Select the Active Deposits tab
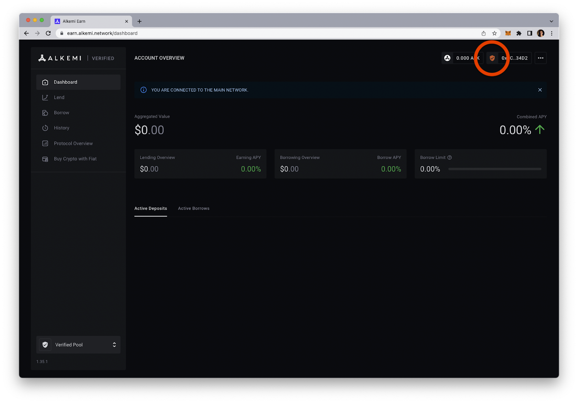This screenshot has width=578, height=403. click(x=151, y=209)
